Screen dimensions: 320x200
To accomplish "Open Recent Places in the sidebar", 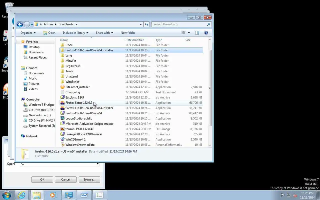I will coord(37,57).
